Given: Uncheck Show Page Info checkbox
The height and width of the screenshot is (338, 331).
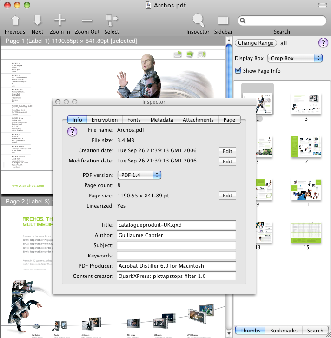Looking at the screenshot, I should click(238, 70).
